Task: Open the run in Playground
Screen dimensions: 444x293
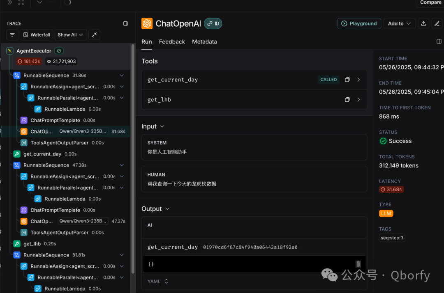Action: point(359,23)
